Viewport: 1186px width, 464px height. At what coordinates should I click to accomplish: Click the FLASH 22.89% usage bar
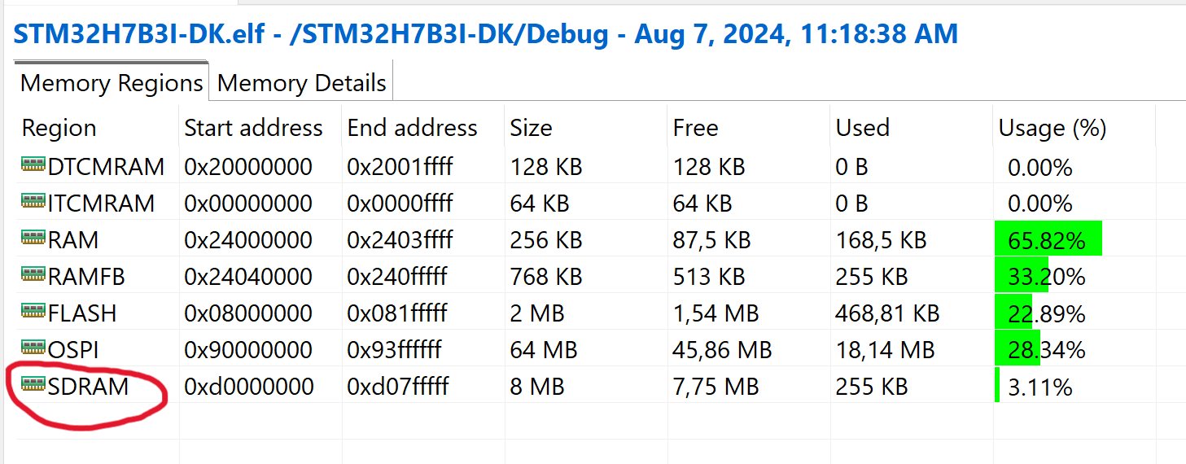(1013, 313)
